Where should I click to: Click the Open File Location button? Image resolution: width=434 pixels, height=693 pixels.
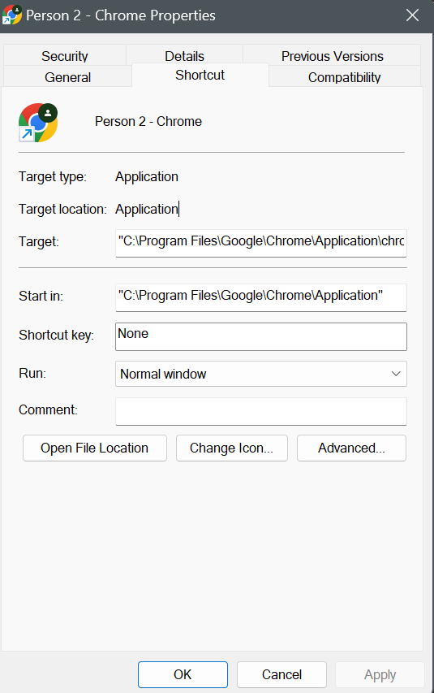pos(95,448)
